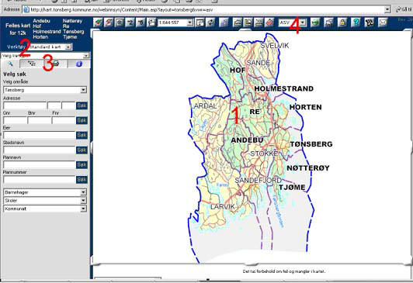Image resolution: width=413 pixels, height=283 pixels.
Task: Switch to the blue info tab
Action: (x=79, y=64)
